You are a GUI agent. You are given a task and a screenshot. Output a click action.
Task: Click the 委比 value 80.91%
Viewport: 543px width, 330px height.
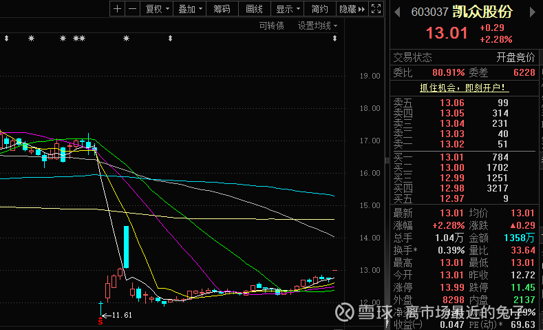(x=448, y=73)
